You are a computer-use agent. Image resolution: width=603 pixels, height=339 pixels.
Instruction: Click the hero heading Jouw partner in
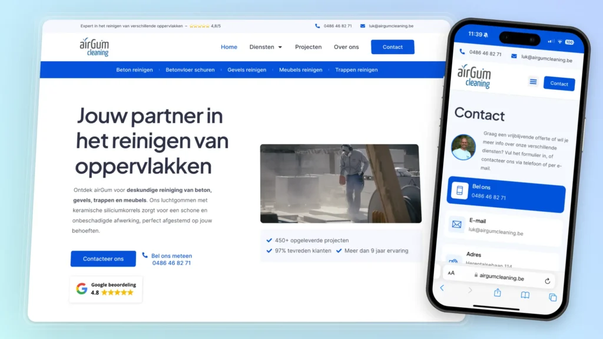(x=150, y=115)
